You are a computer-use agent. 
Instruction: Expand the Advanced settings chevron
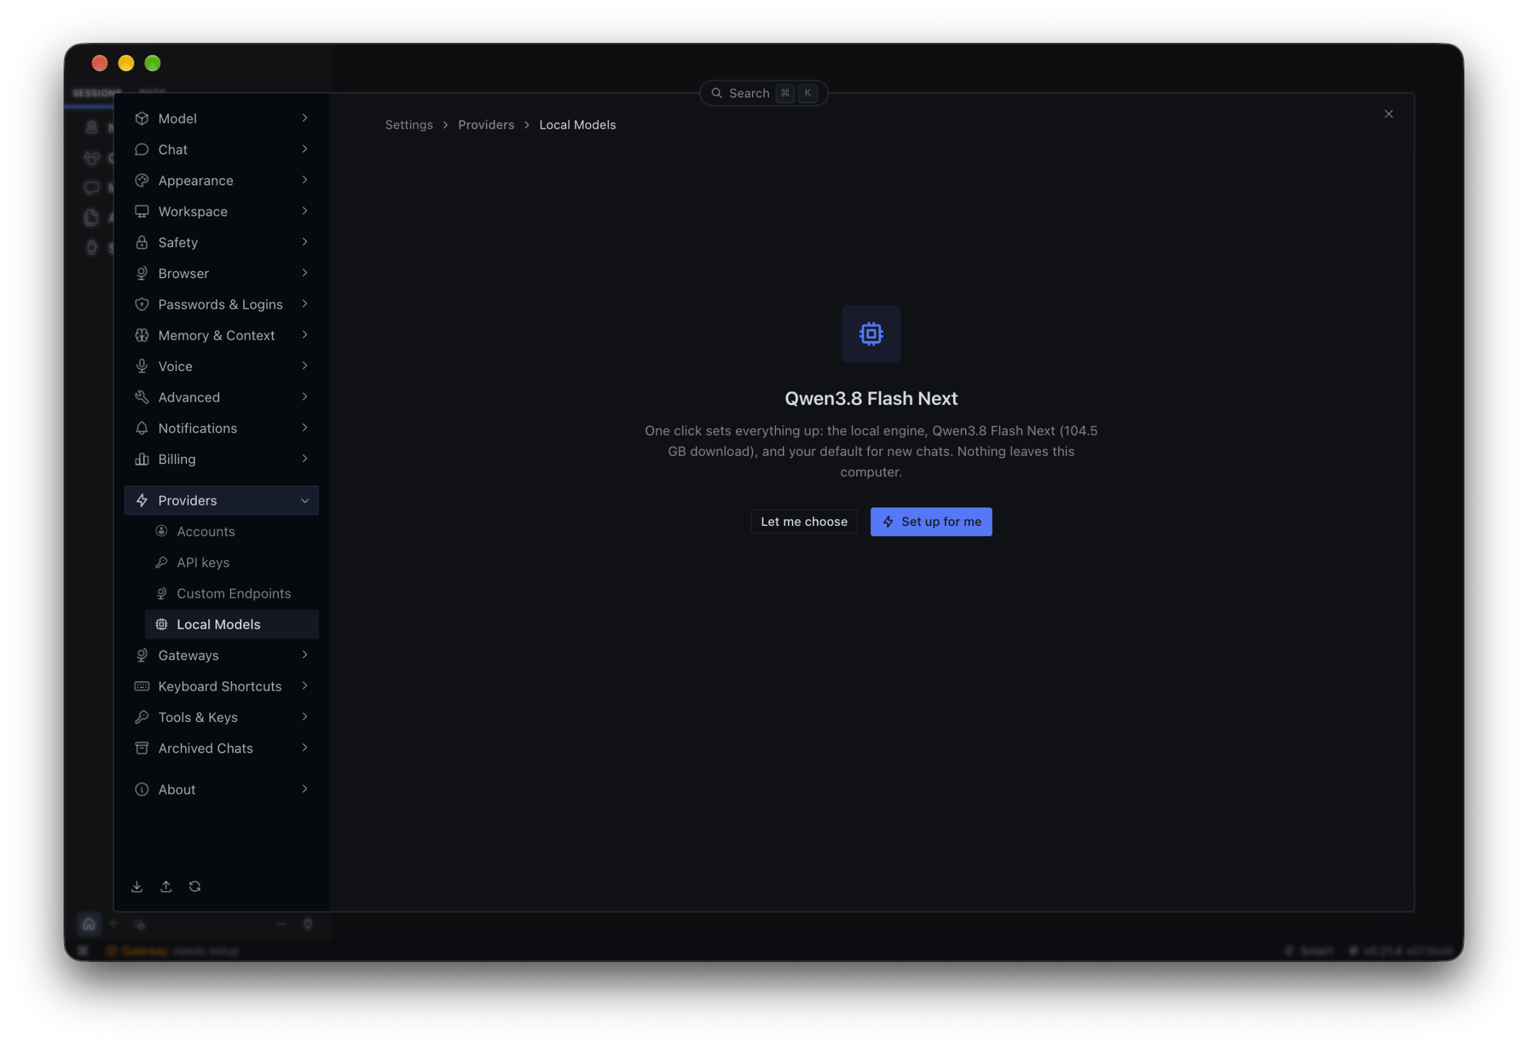coord(304,397)
